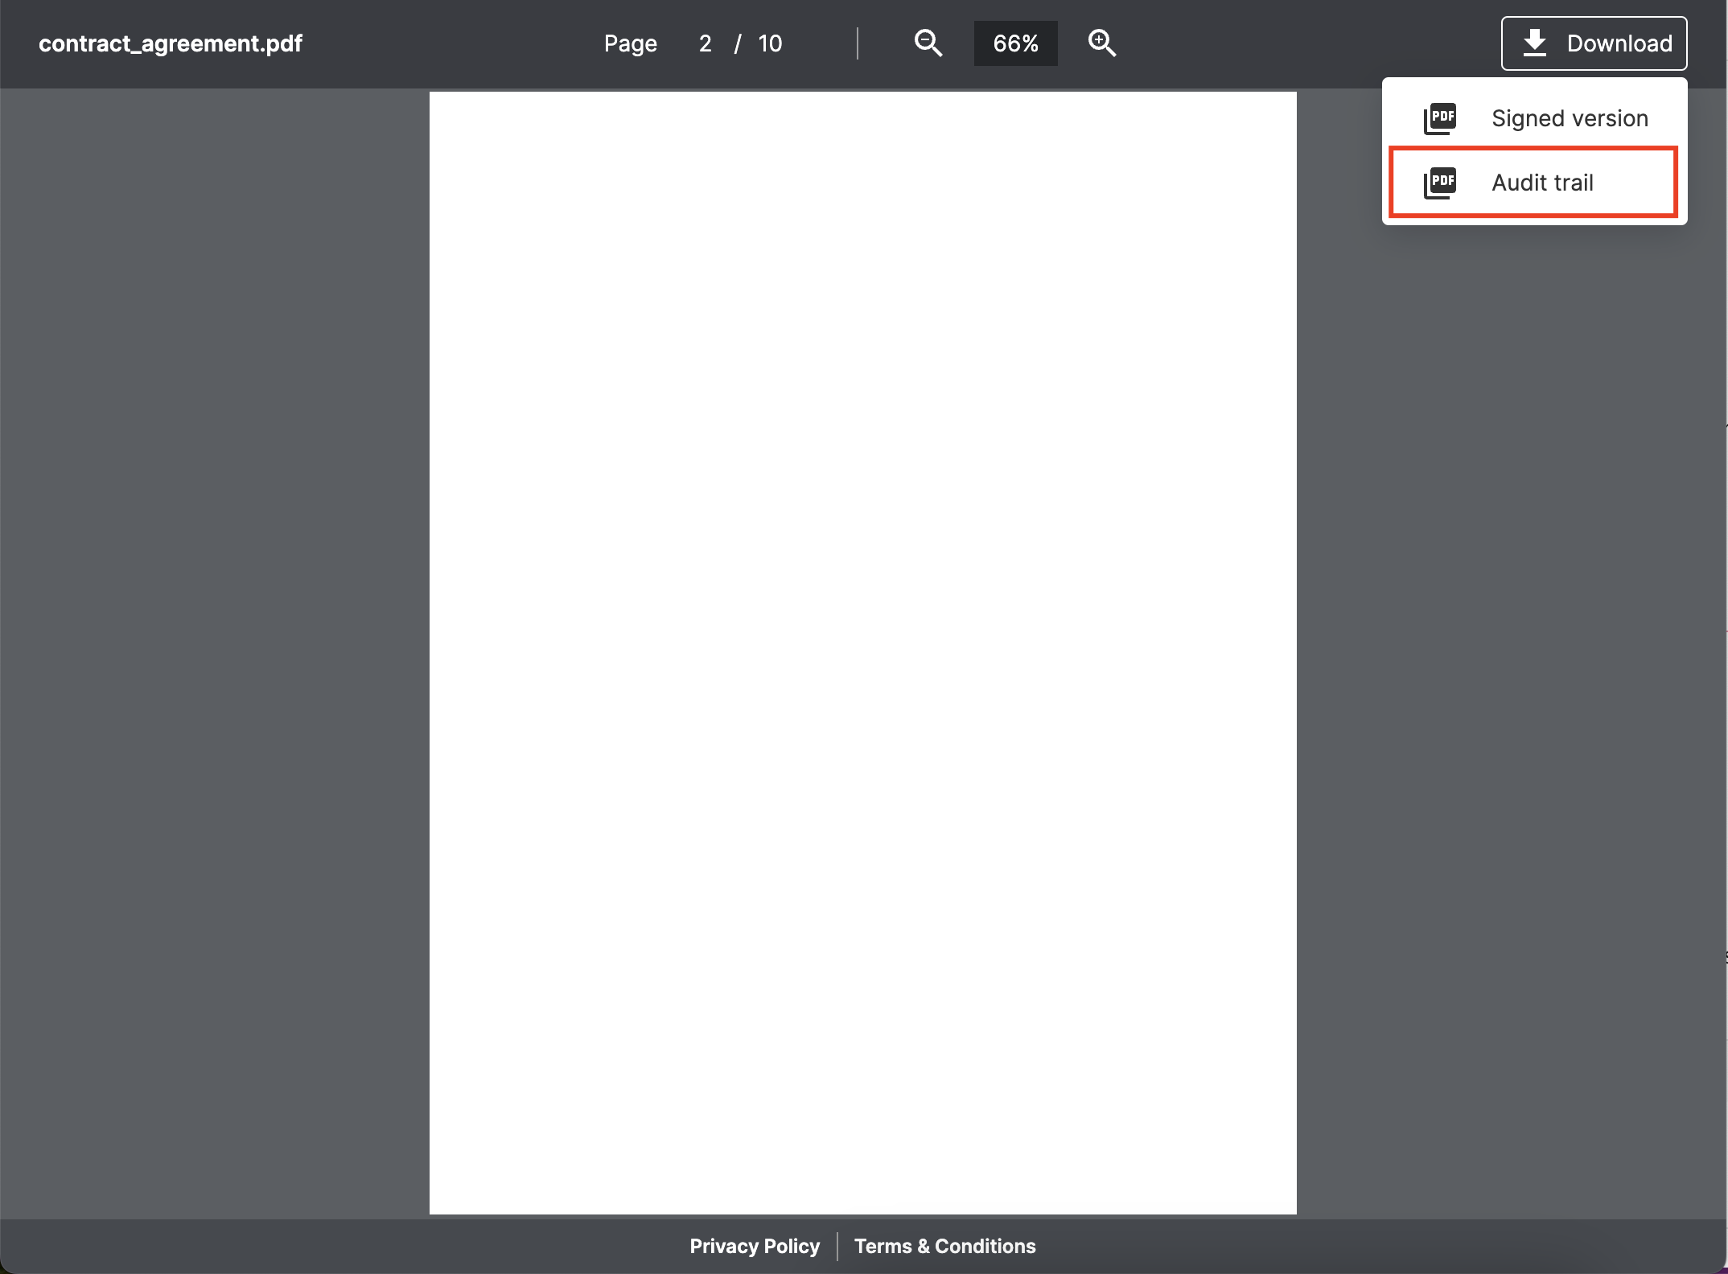
Task: Click the Signed version text label
Action: 1569,118
